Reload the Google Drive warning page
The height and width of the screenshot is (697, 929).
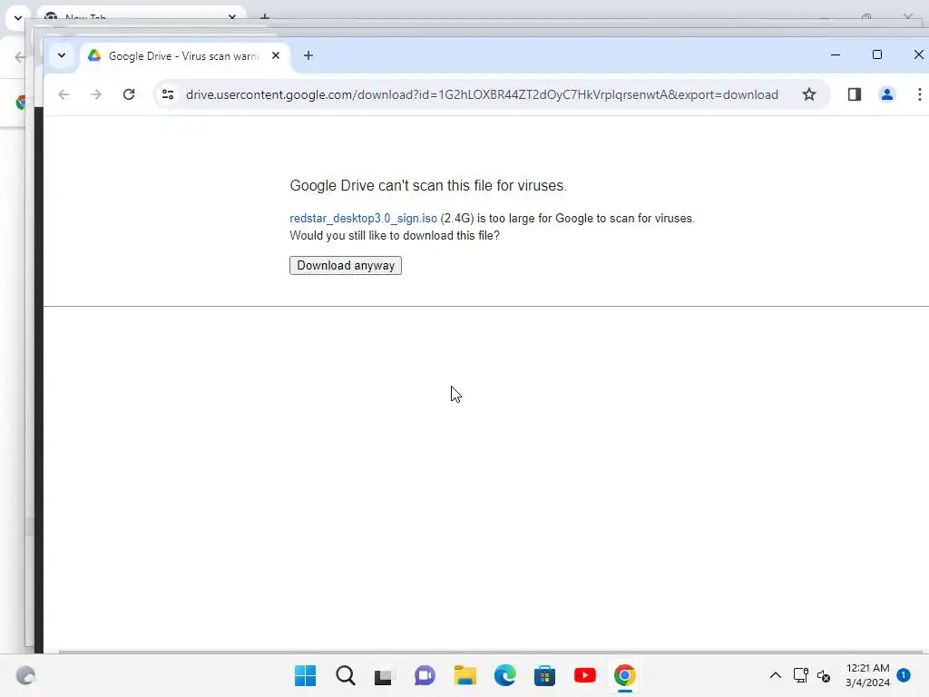(129, 94)
